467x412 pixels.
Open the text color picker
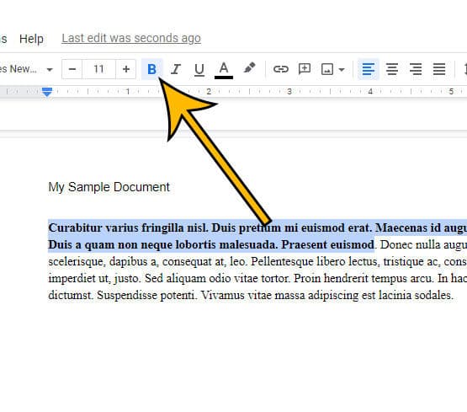point(224,70)
